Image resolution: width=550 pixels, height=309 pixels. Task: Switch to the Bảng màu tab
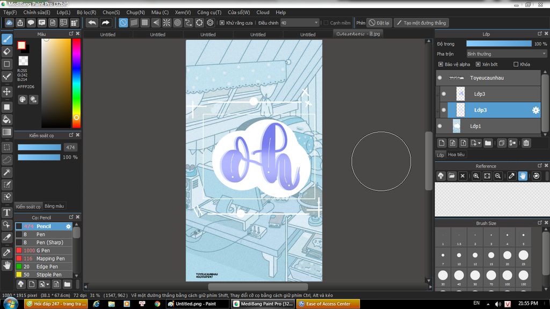(x=54, y=206)
